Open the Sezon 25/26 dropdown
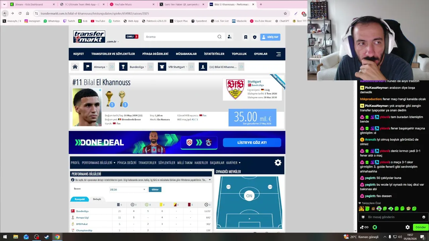The image size is (429, 241). pos(128,189)
